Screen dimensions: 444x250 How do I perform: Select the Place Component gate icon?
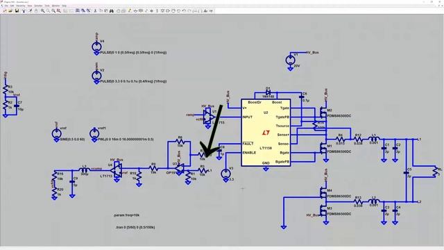(168, 11)
